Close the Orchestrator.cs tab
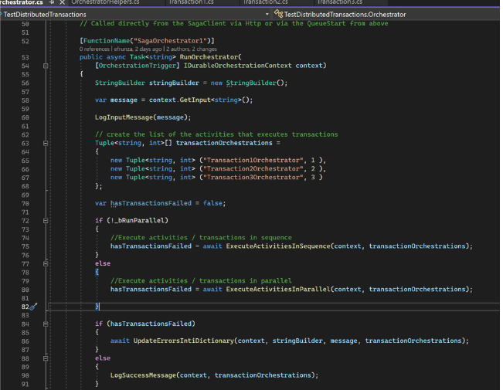The image size is (503, 390). [63, 2]
